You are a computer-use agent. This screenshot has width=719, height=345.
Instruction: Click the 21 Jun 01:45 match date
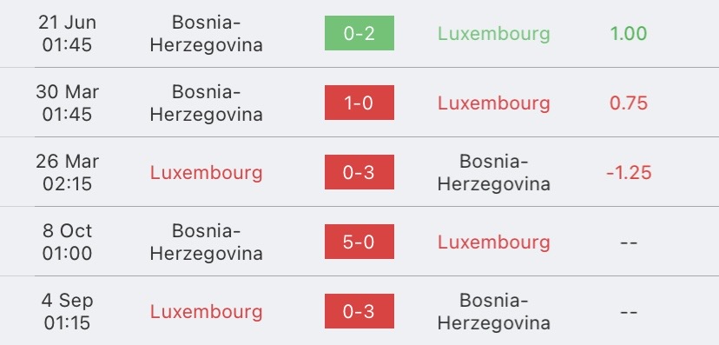67,34
